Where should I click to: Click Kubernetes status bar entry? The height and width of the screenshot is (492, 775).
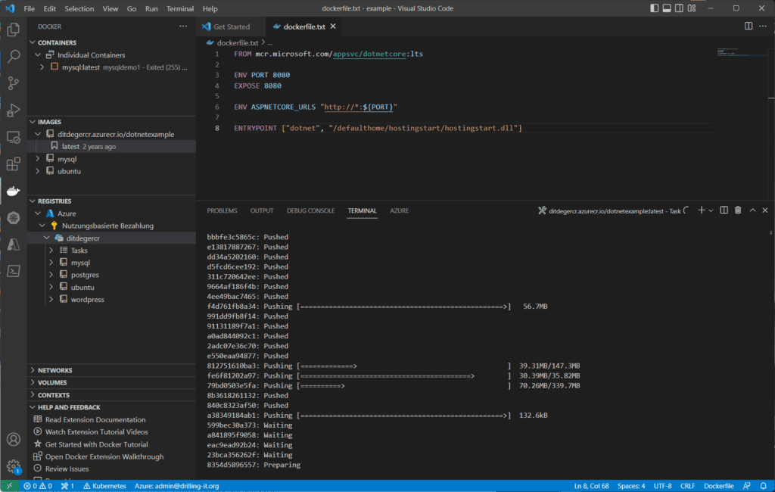104,486
